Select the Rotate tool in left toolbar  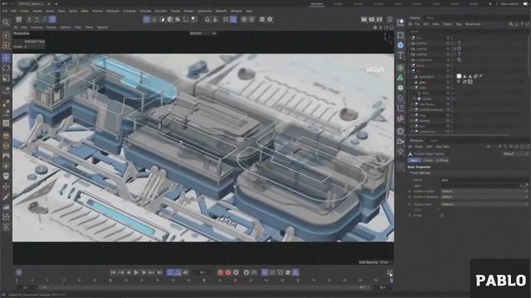pos(6,68)
